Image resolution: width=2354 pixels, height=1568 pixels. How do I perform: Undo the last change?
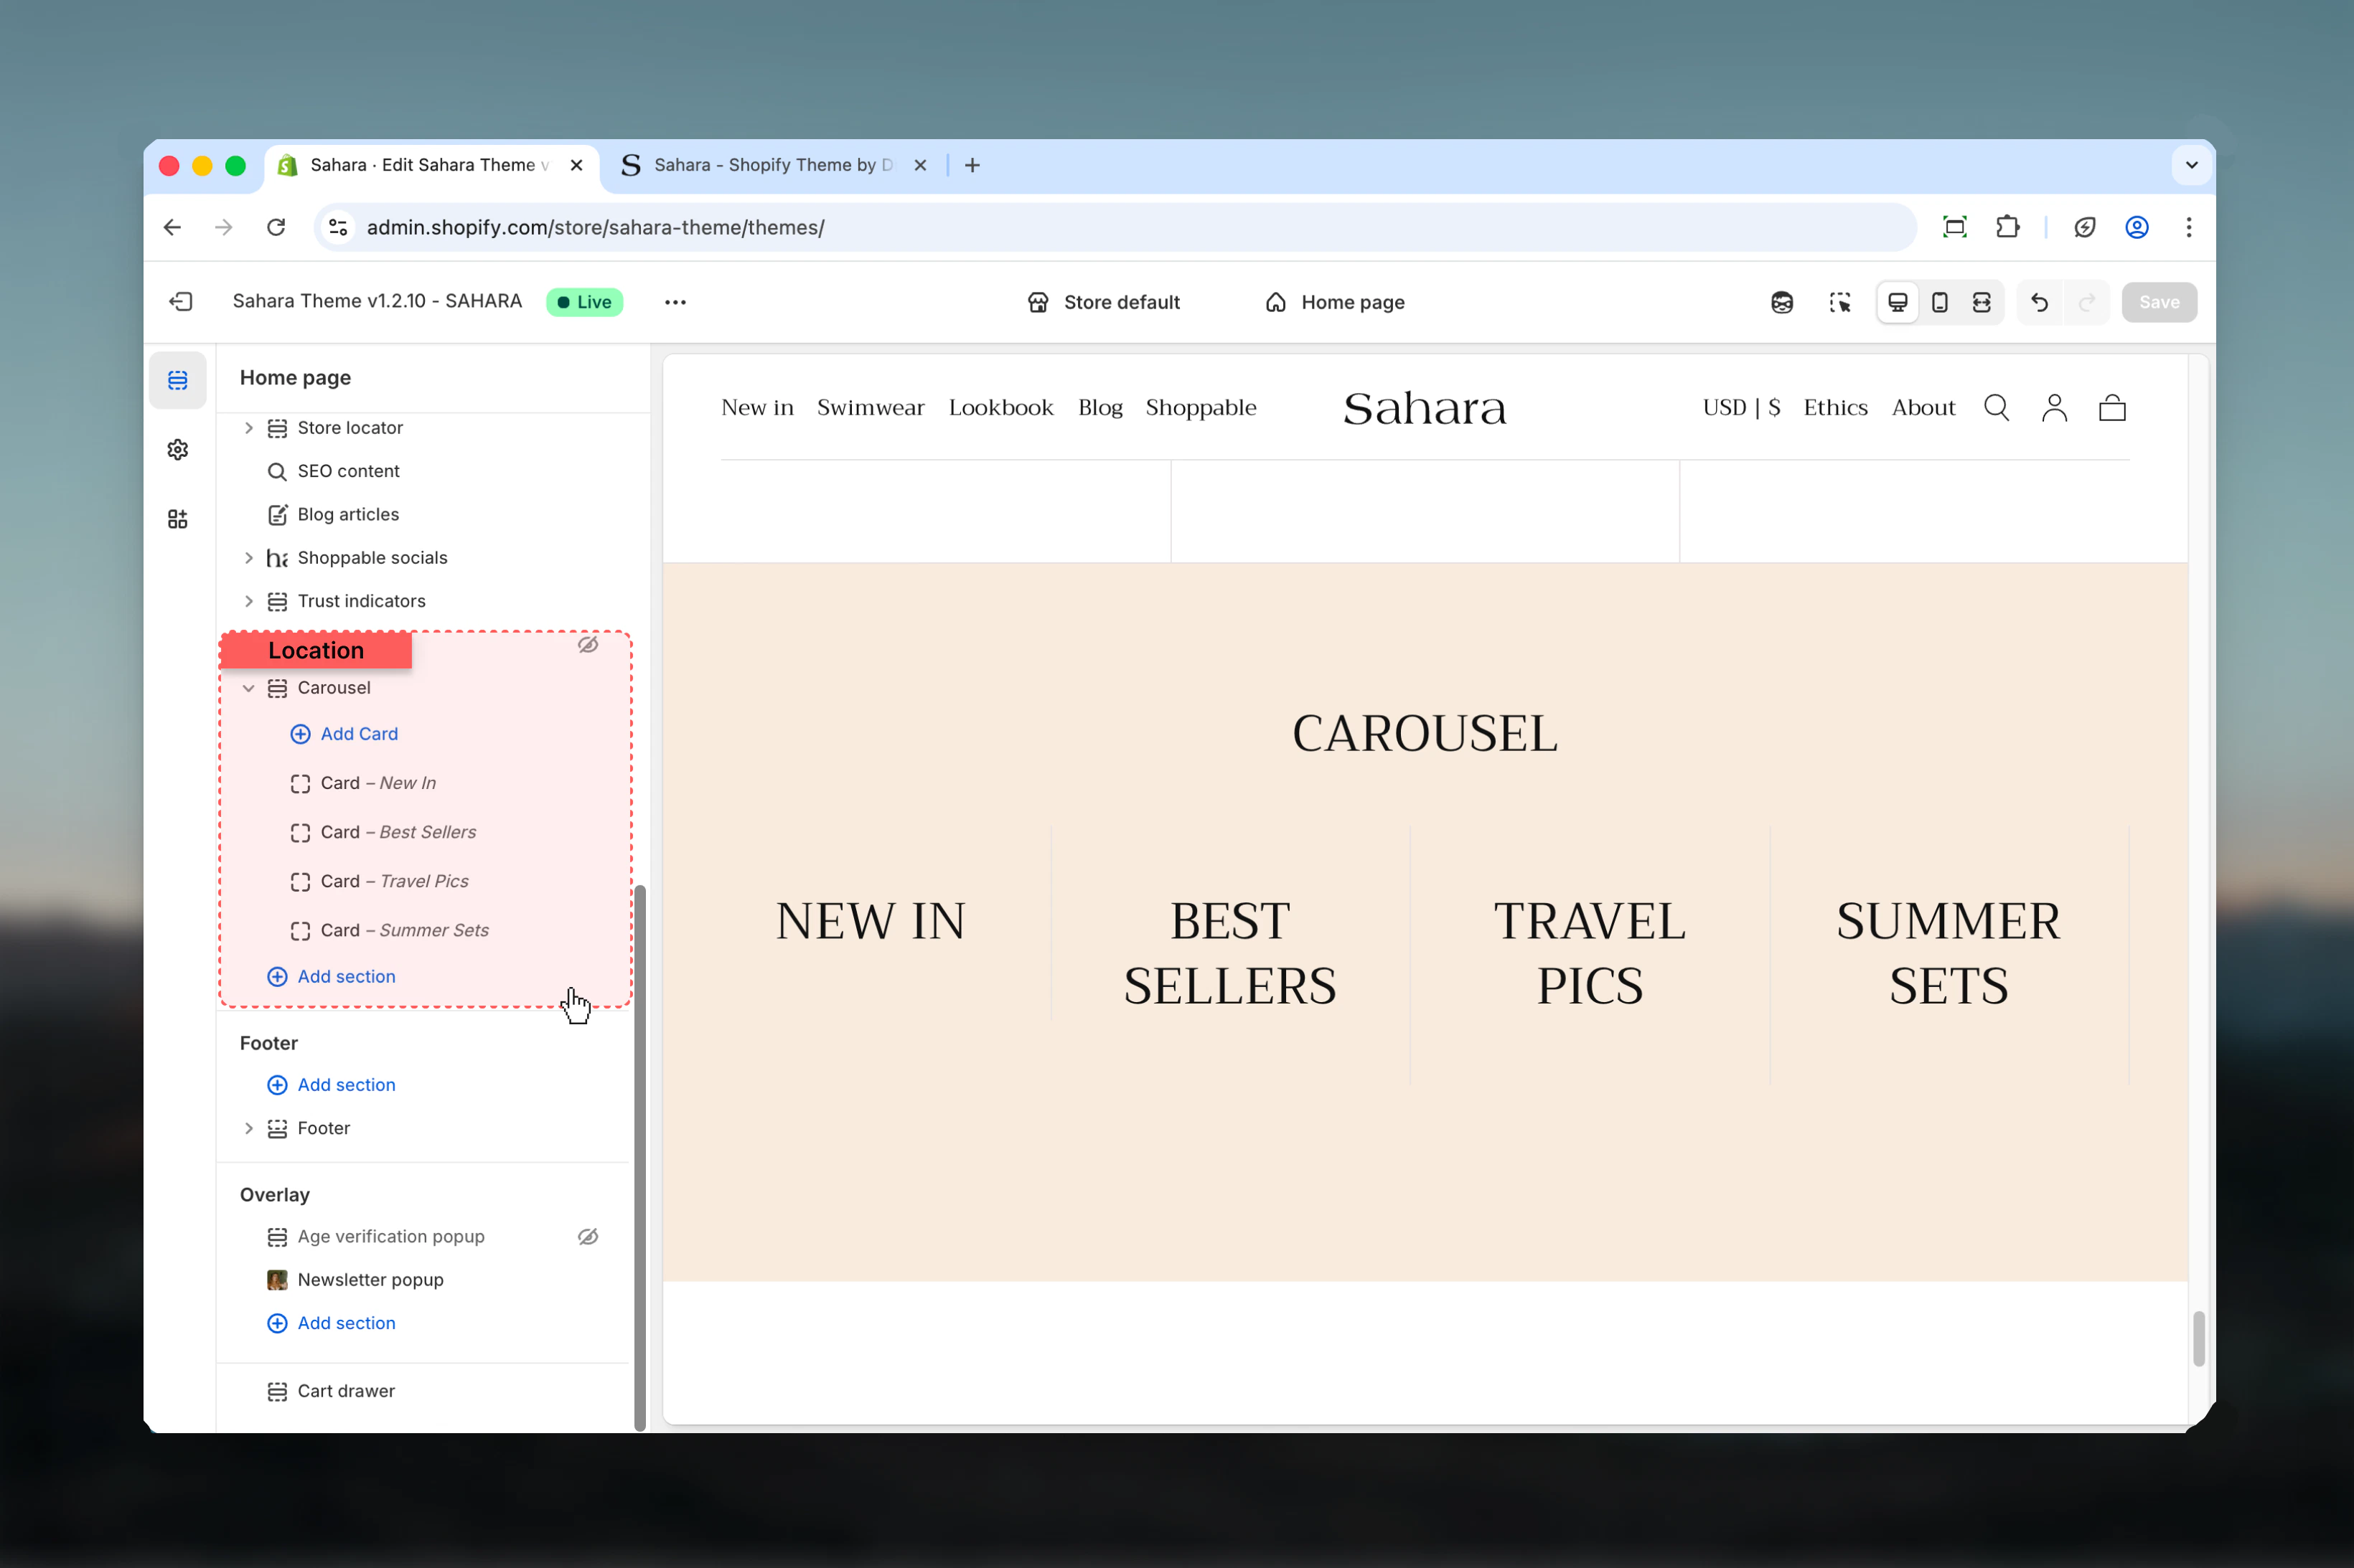[x=2040, y=302]
